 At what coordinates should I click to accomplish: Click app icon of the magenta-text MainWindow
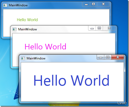tap(14, 29)
